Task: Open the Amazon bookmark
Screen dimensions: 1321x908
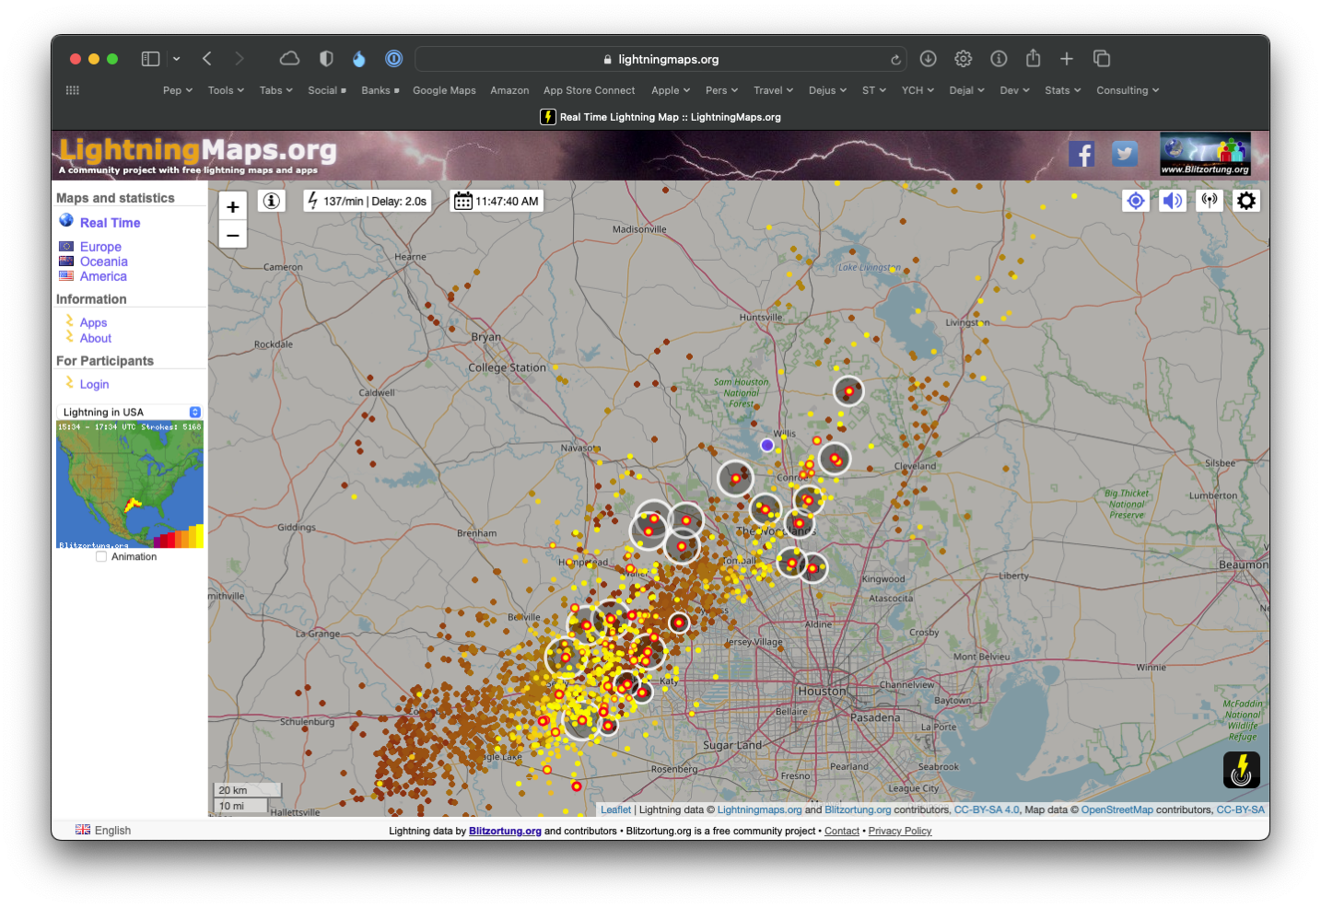Action: pyautogui.click(x=509, y=90)
